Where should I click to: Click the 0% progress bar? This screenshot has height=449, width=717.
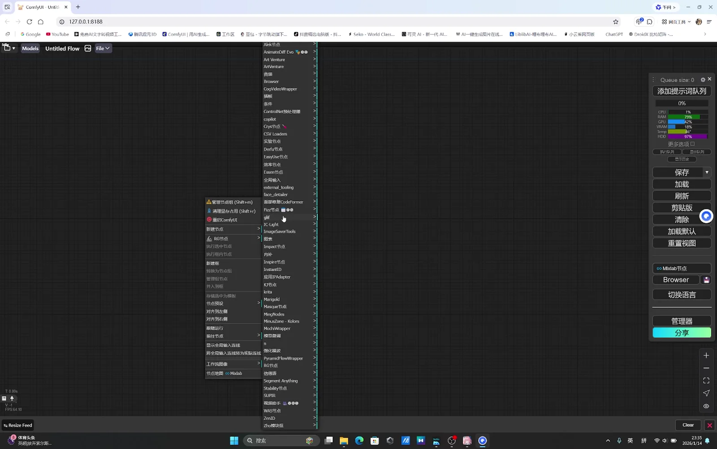(682, 103)
